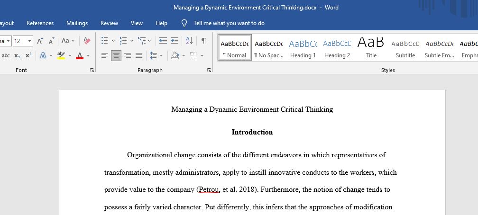The image size is (478, 215).
Task: Switch to the View tab
Action: 137,23
